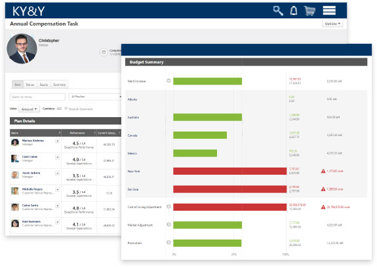377x267 pixels.
Task: Click the sort icon in the Current Salary header
Action: tap(119, 133)
